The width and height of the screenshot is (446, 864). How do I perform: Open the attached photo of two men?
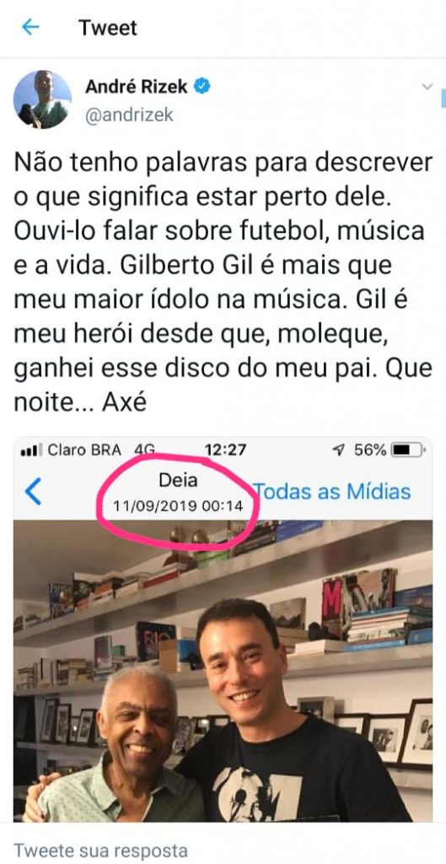click(223, 671)
